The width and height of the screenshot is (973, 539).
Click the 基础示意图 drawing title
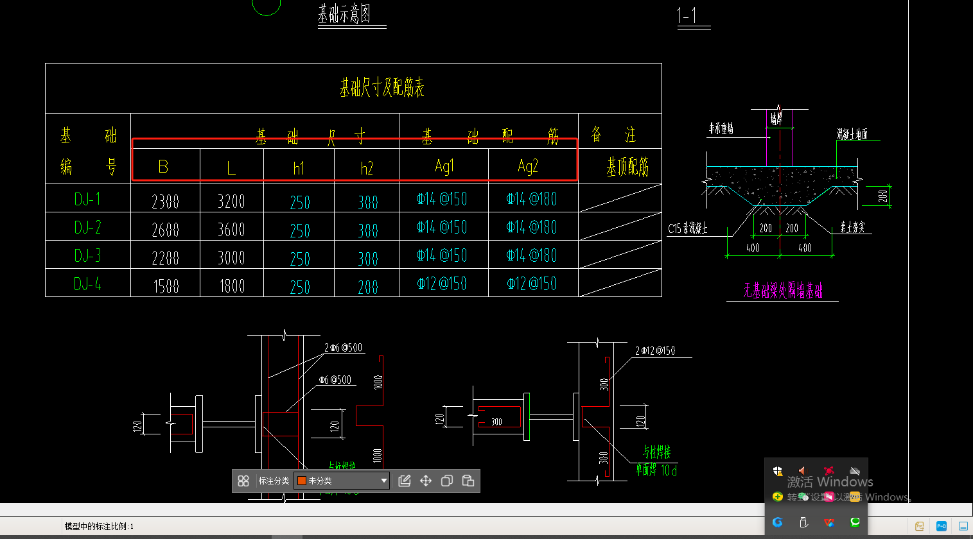point(344,14)
